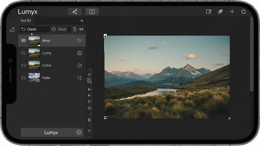Open the gear settings for the Lumy layer
The height and width of the screenshot is (146, 260).
point(79,53)
